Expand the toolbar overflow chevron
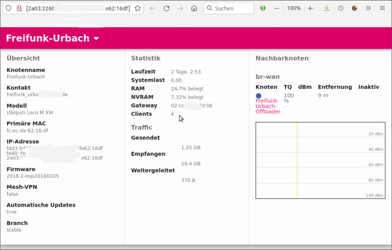The width and height of the screenshot is (392, 250). pyautogui.click(x=369, y=8)
